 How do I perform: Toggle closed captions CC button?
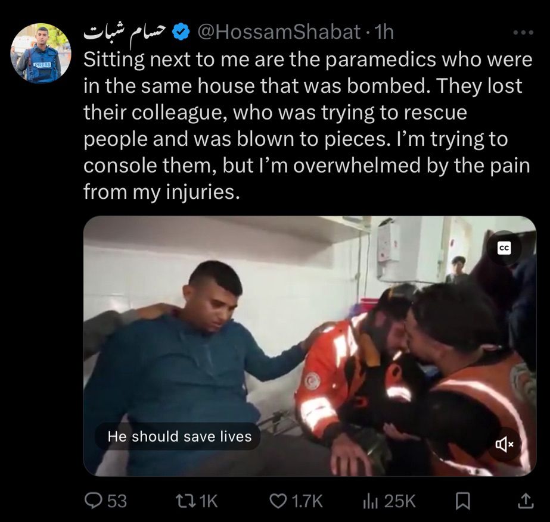[504, 248]
